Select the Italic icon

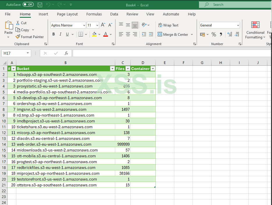[x=60, y=34]
